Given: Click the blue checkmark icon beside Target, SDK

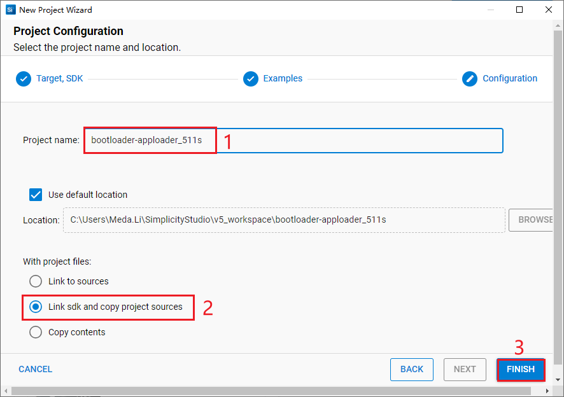Looking at the screenshot, I should click(x=24, y=78).
